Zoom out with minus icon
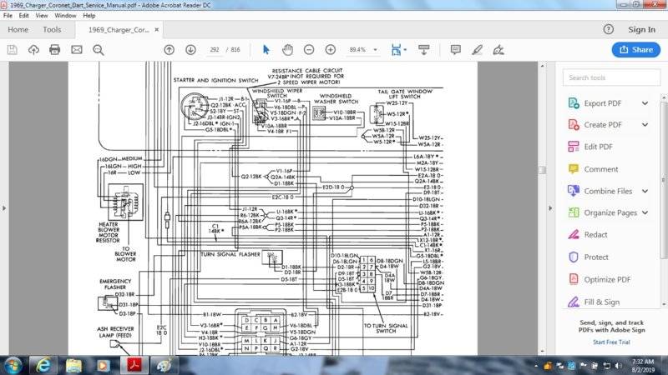The image size is (668, 375). (309, 50)
